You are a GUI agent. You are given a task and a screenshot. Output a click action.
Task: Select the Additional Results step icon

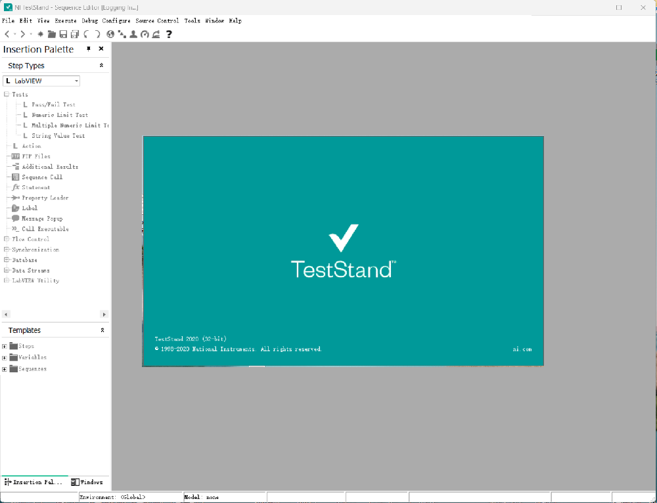pyautogui.click(x=16, y=167)
